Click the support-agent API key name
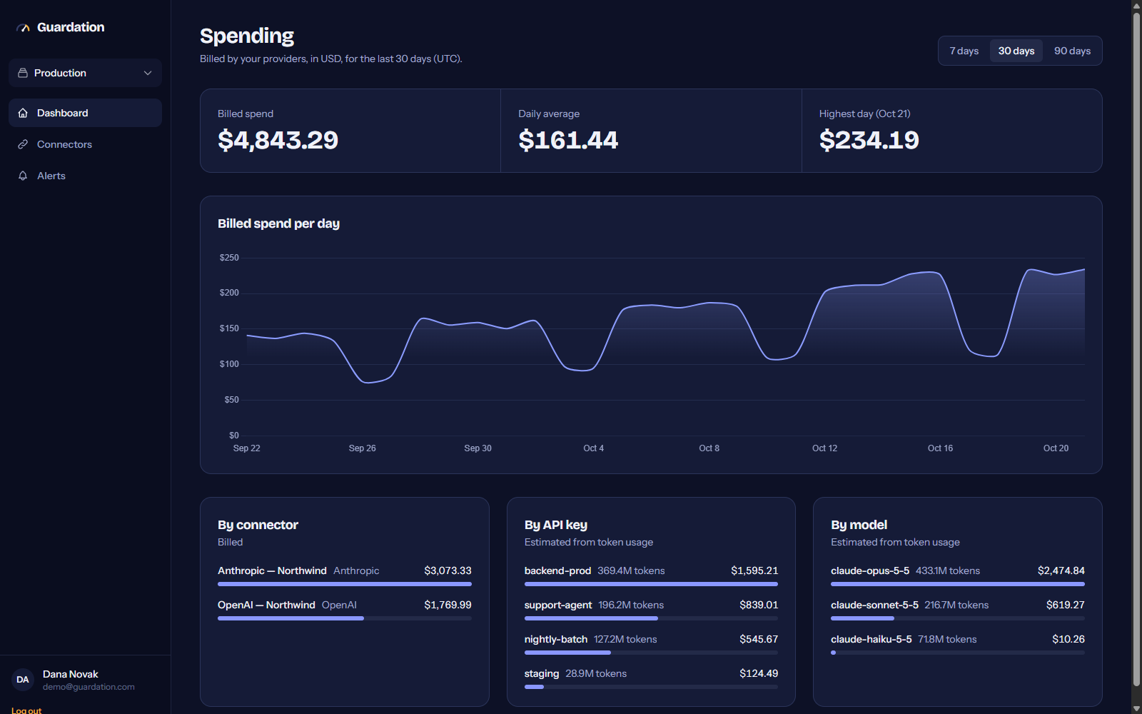This screenshot has height=714, width=1142. coord(558,605)
